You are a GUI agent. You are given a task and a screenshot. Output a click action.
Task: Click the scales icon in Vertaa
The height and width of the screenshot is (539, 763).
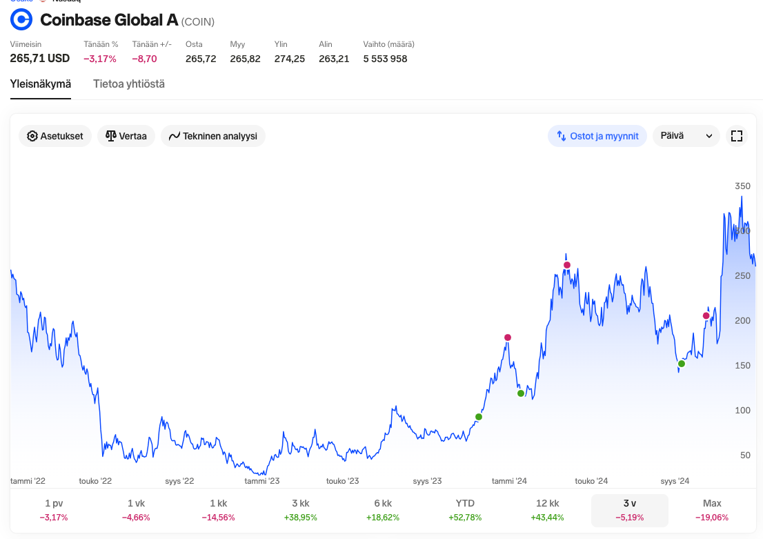click(111, 136)
